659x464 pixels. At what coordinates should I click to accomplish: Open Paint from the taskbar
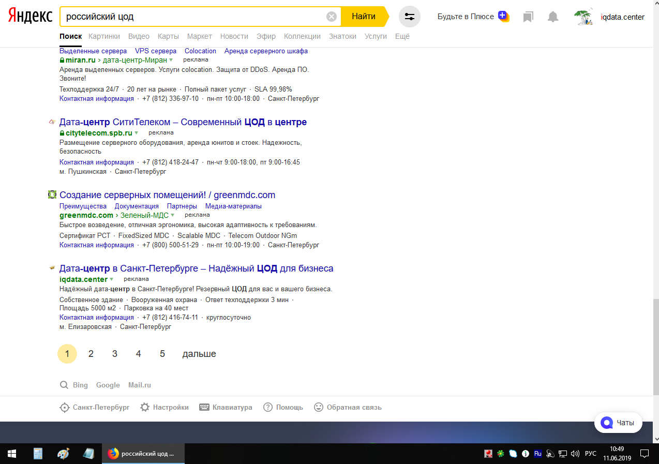click(x=63, y=454)
